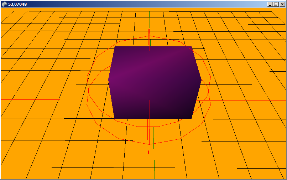
Task: Minimize the 53,07048 window
Action: click(270, 4)
